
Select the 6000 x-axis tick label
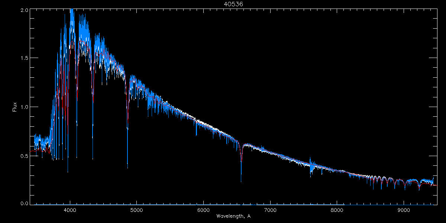pyautogui.click(x=203, y=210)
